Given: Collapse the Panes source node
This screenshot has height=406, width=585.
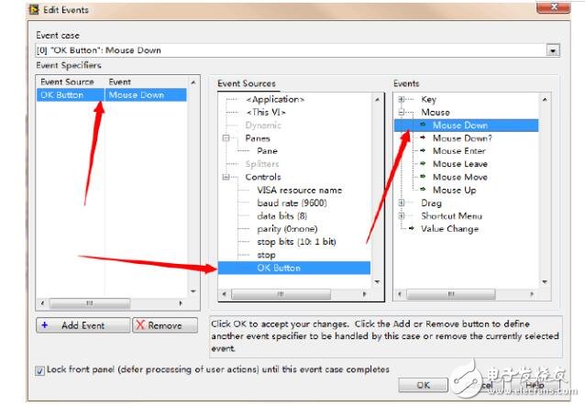Looking at the screenshot, I should (x=226, y=137).
